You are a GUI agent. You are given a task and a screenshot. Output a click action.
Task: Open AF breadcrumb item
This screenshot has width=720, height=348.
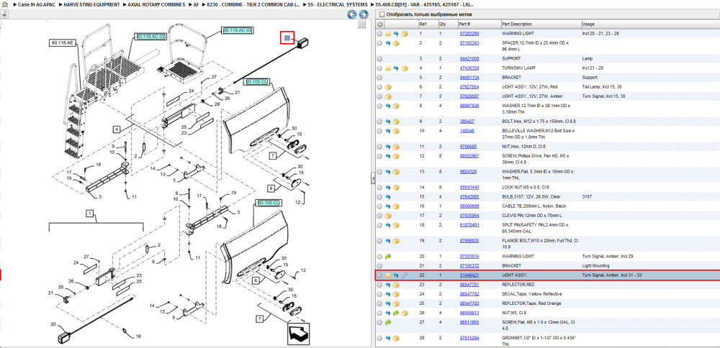point(196,4)
